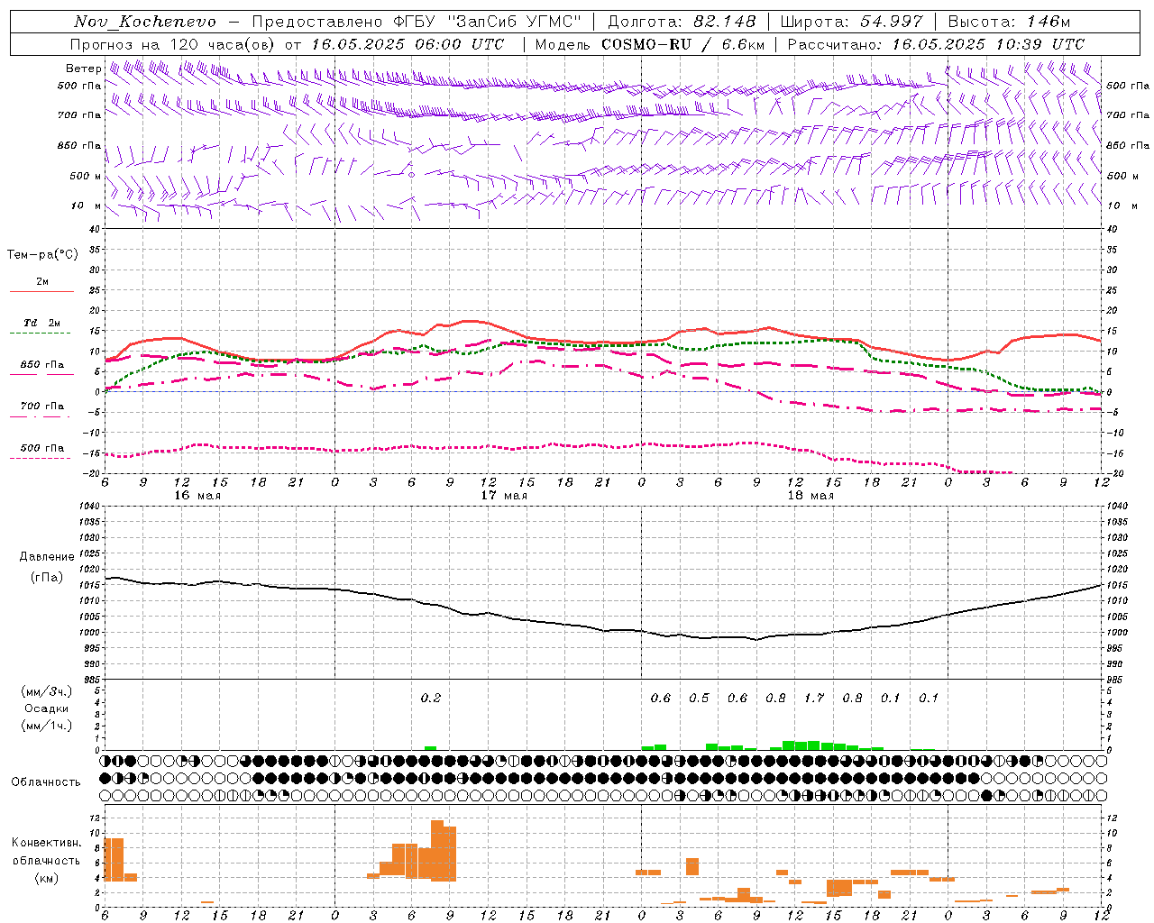
Task: Click the station name Nov_Kochenevo in header
Action: point(145,22)
